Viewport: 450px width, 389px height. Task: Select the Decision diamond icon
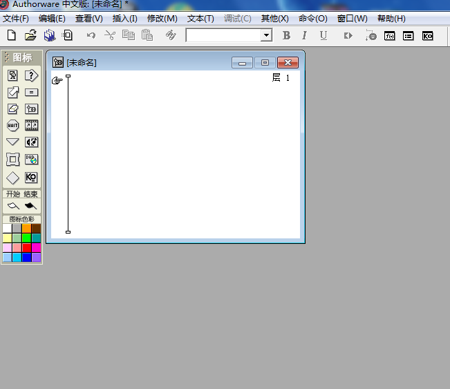click(x=12, y=178)
